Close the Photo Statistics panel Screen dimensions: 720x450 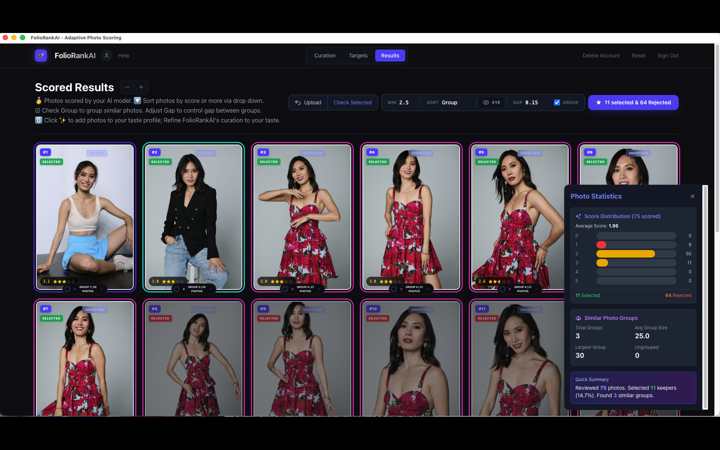point(692,196)
